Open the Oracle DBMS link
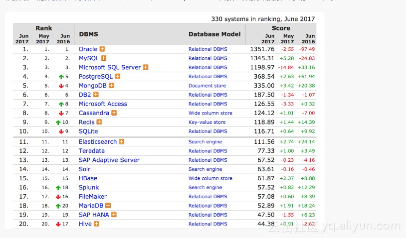This screenshot has height=238, width=406. tap(88, 49)
